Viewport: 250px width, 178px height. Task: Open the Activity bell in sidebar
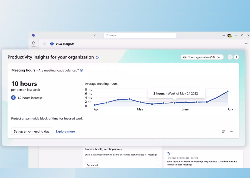click(x=33, y=44)
